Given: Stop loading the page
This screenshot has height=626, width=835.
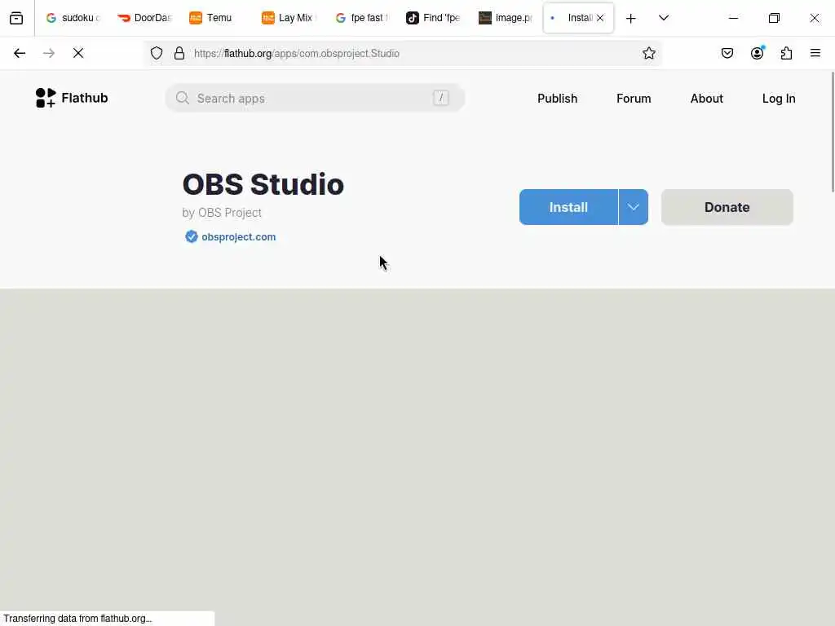Looking at the screenshot, I should [x=78, y=53].
